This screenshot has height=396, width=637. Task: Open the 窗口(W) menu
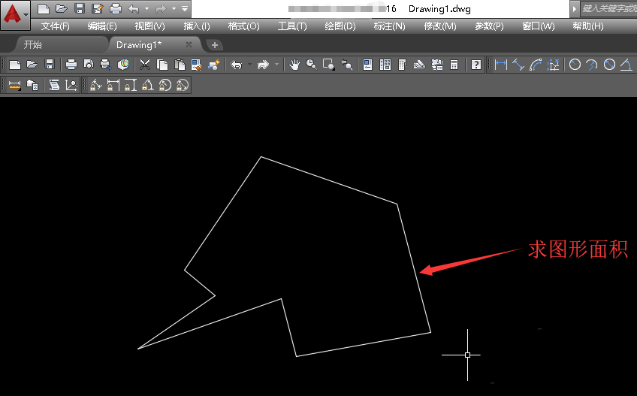pyautogui.click(x=539, y=26)
